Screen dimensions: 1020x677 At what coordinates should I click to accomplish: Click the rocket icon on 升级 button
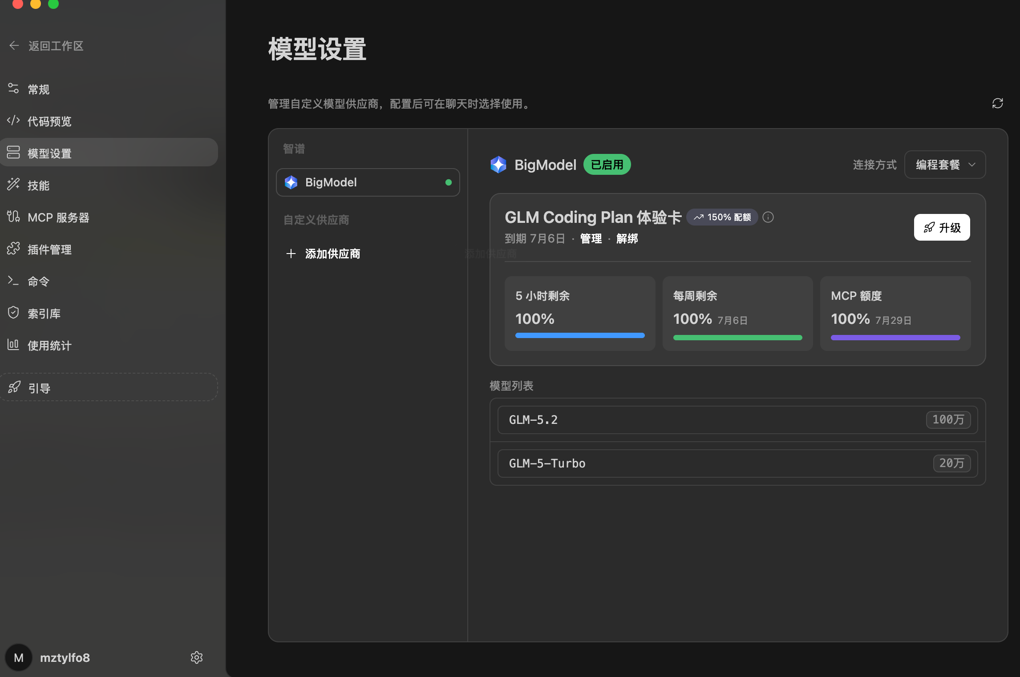coord(929,228)
